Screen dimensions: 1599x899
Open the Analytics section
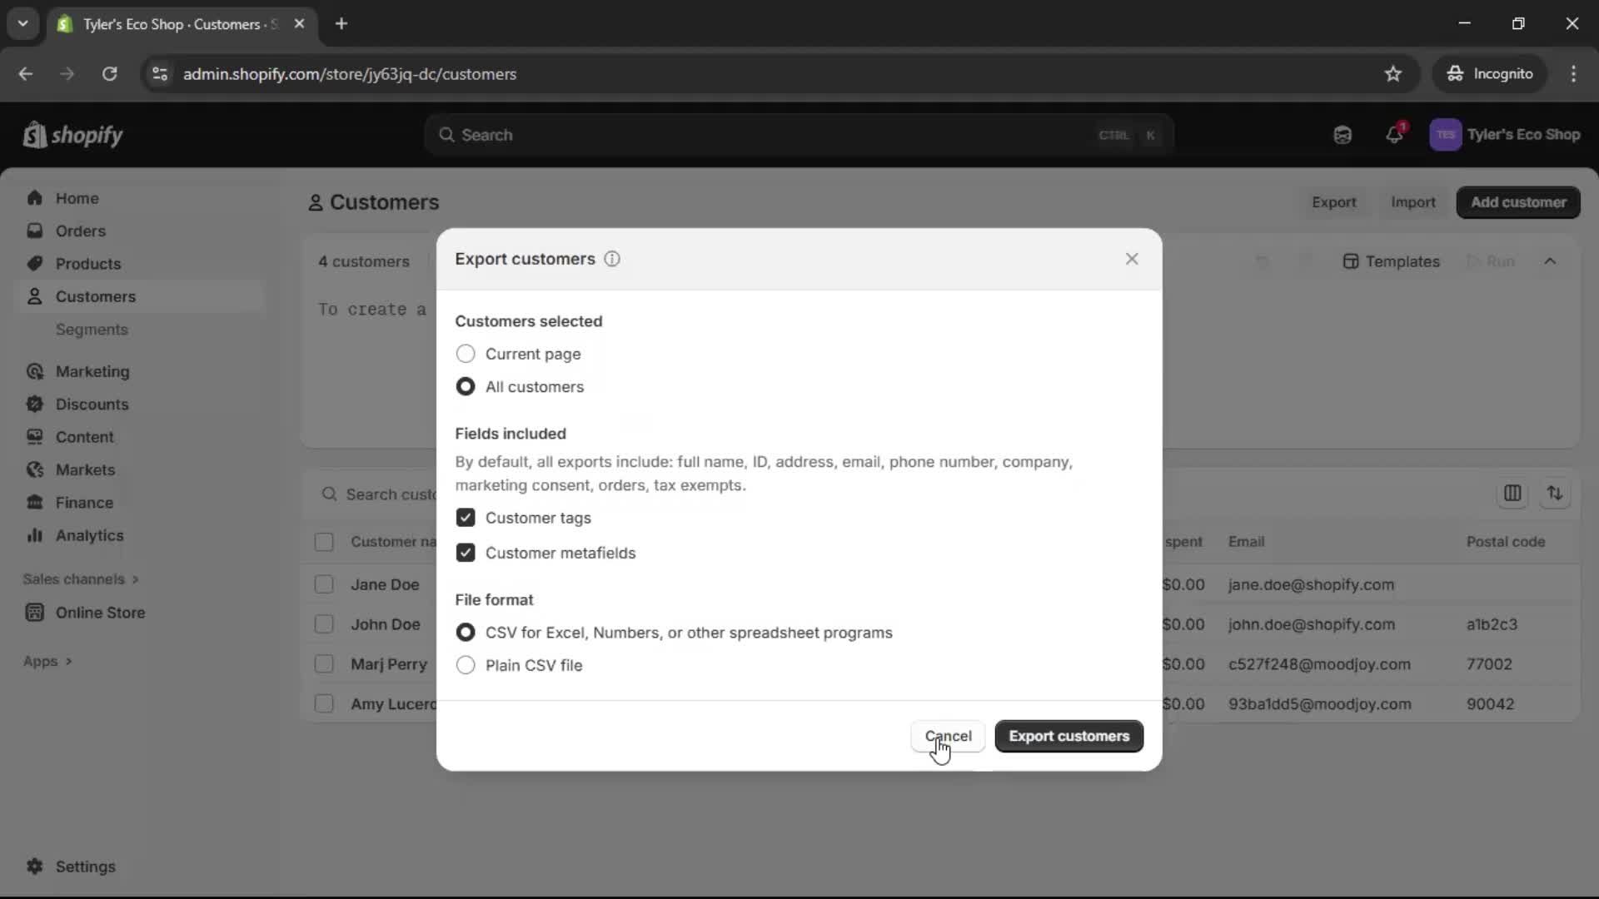tap(88, 536)
